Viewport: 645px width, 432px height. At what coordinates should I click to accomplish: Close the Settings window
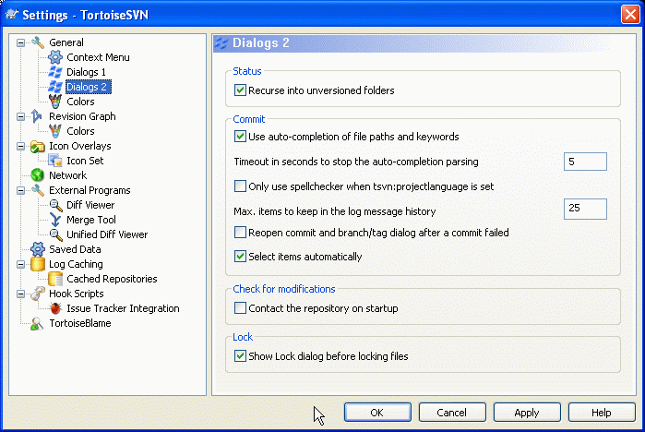coord(630,15)
